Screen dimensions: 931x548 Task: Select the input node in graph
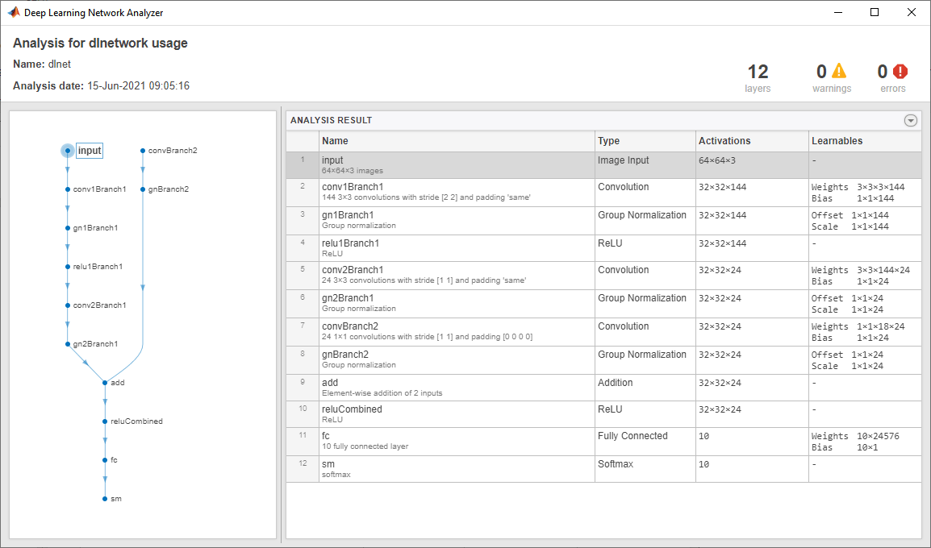68,151
